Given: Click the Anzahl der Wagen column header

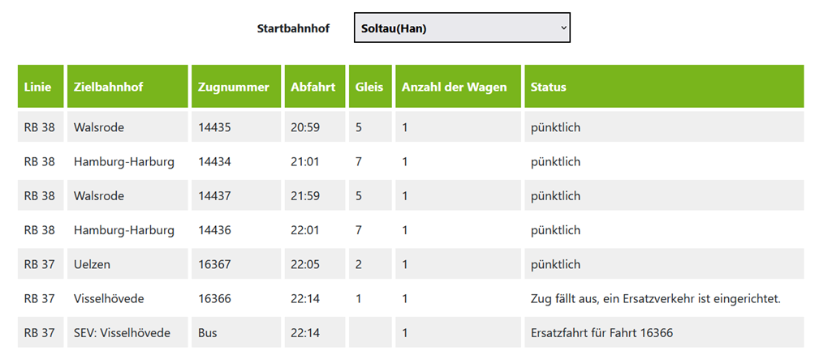Looking at the screenshot, I should 458,87.
